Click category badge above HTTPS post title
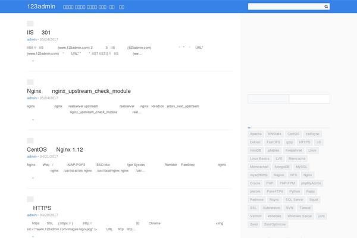357x238 pixels. pyautogui.click(x=30, y=199)
